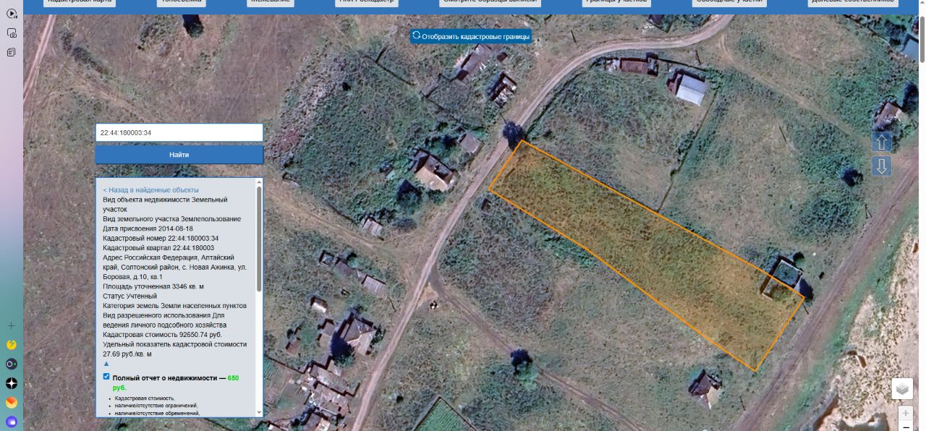Open the screenshot camera sidebar icon
926x431 pixels.
(12, 33)
